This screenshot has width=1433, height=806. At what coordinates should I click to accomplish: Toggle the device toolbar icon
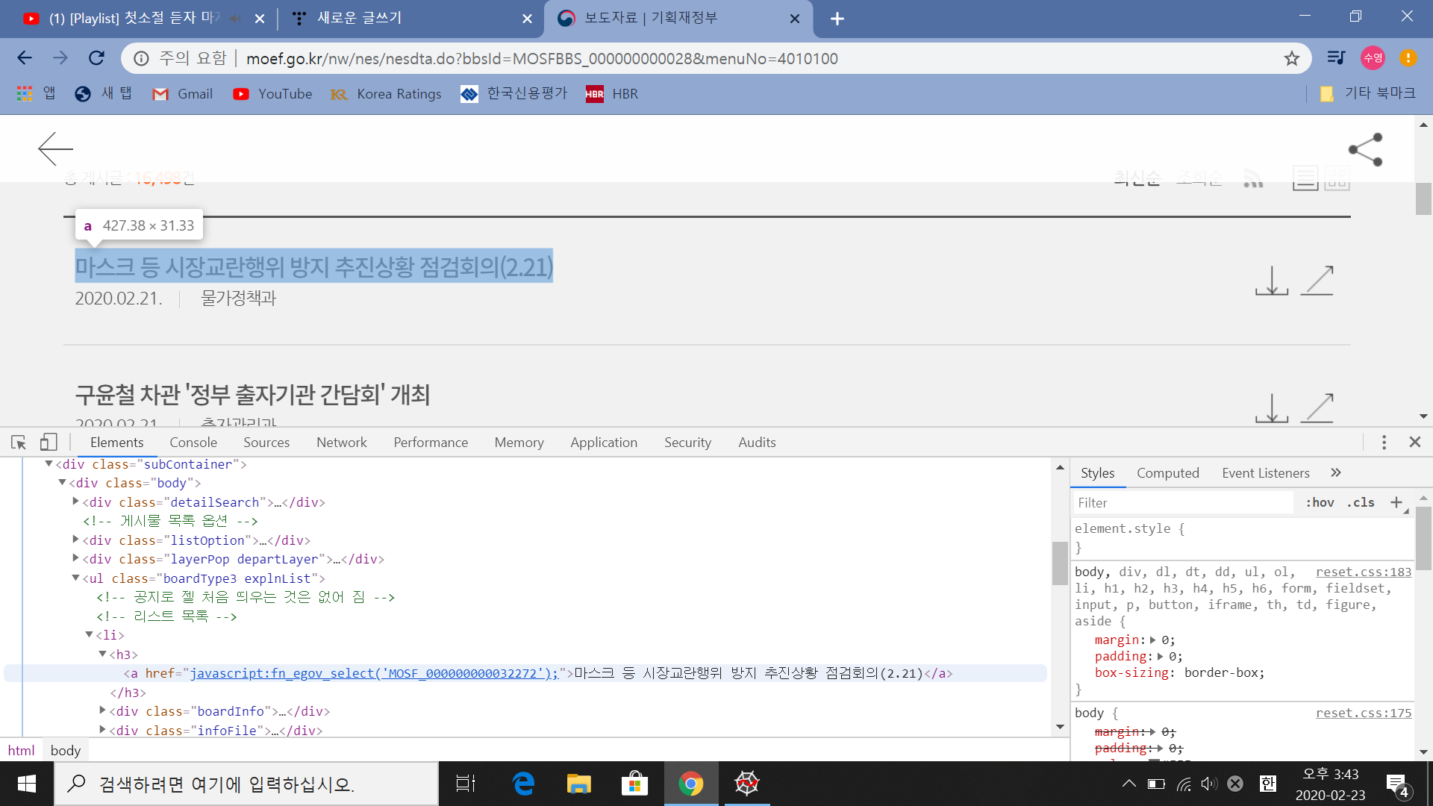pos(49,443)
